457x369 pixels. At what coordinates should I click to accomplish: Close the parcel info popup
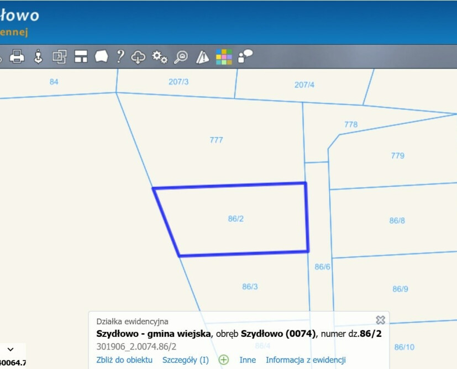pyautogui.click(x=380, y=320)
